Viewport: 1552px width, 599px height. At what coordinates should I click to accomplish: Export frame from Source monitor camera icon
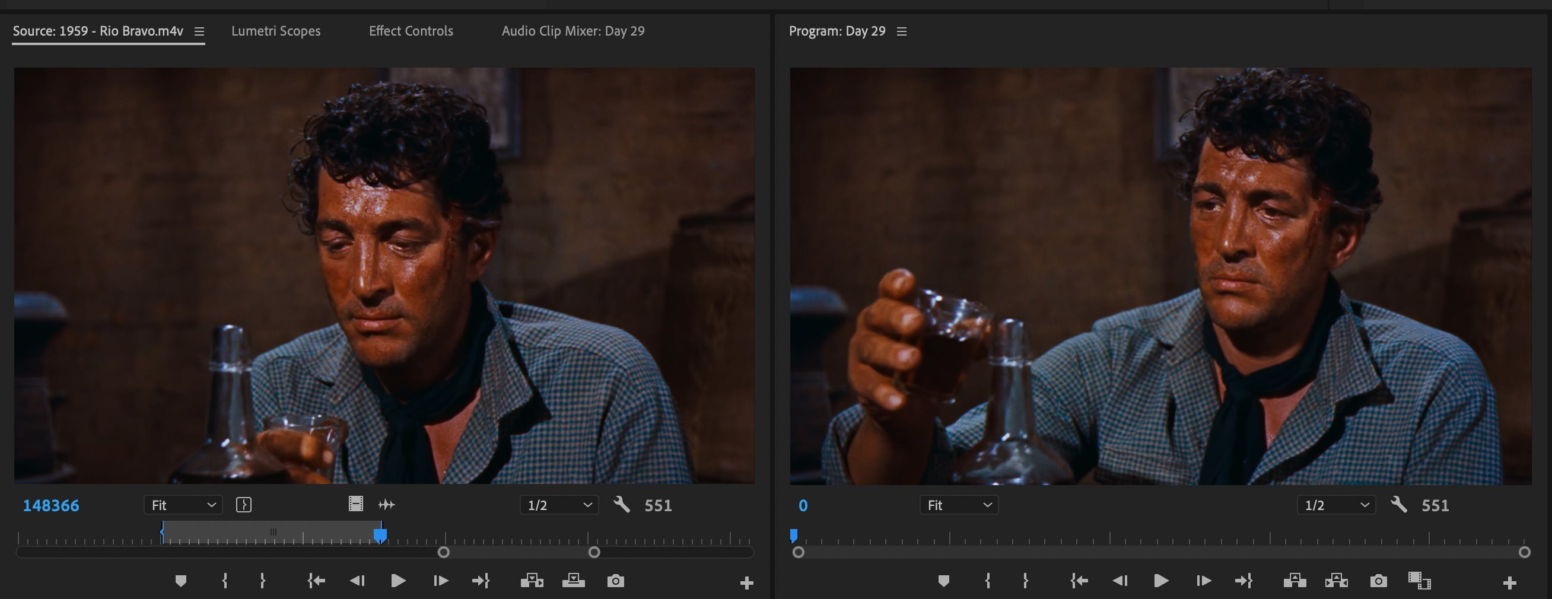coord(615,581)
